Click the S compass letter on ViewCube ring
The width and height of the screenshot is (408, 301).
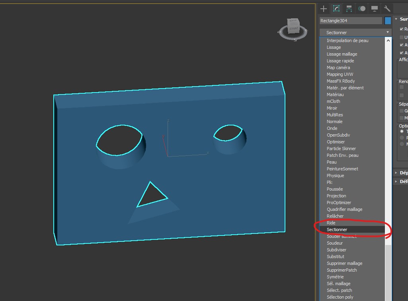[x=295, y=40]
